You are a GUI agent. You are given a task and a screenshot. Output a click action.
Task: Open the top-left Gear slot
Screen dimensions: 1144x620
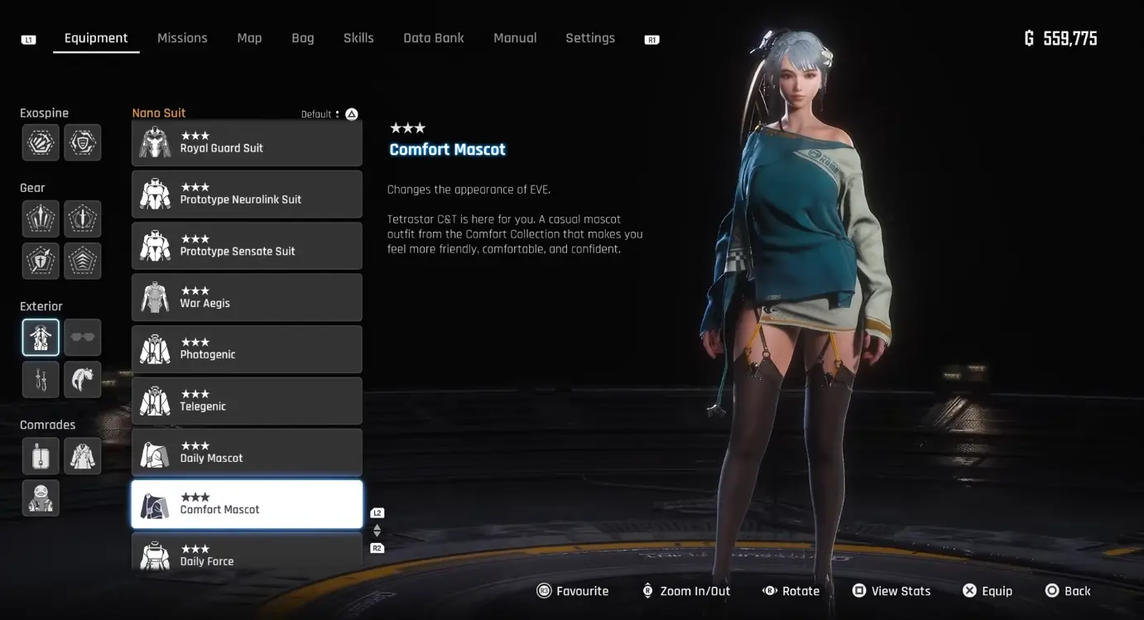[x=40, y=219]
